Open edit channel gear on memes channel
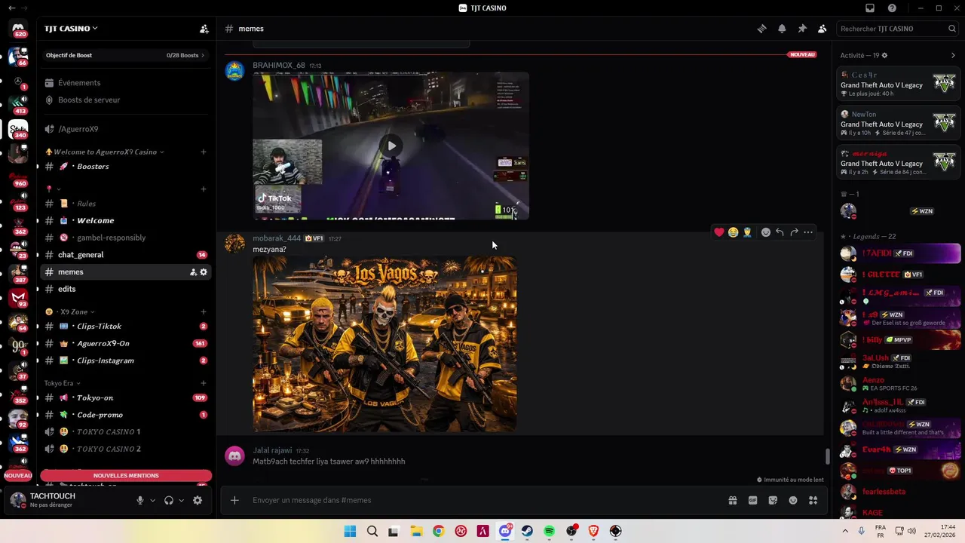Viewport: 965px width, 543px height. tap(203, 272)
